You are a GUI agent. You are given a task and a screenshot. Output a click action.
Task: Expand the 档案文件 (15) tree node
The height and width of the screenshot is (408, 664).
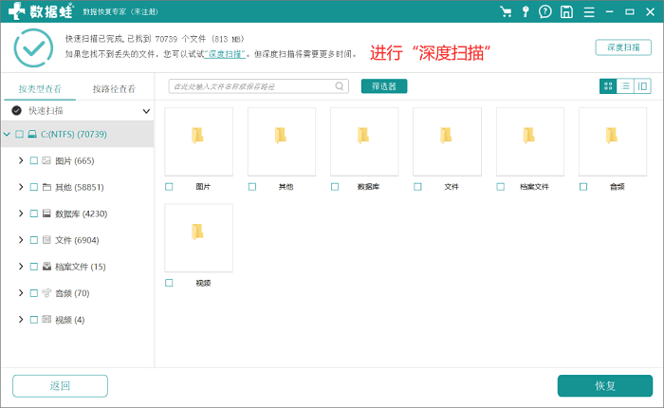pyautogui.click(x=21, y=267)
